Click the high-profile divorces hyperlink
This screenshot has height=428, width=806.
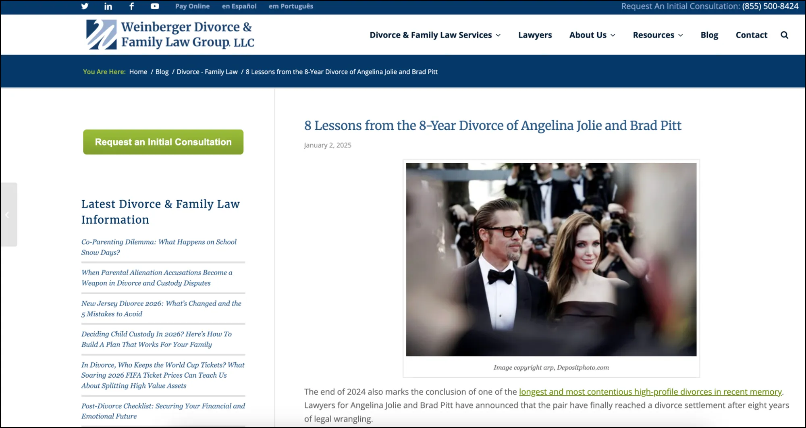(x=650, y=391)
